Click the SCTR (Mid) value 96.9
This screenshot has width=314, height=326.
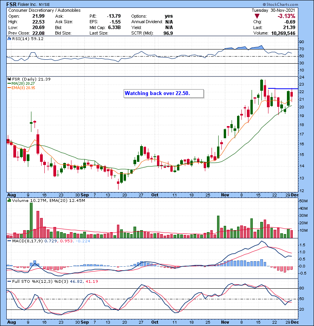coord(168,33)
